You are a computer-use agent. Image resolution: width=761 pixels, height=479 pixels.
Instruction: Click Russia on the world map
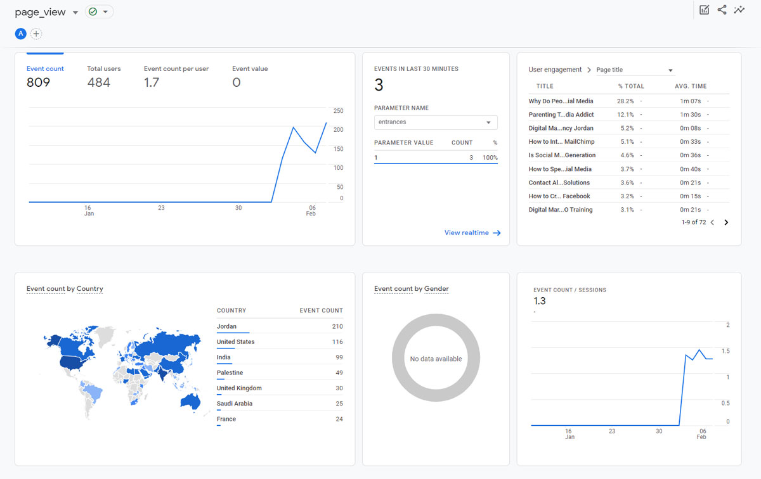tap(168, 344)
